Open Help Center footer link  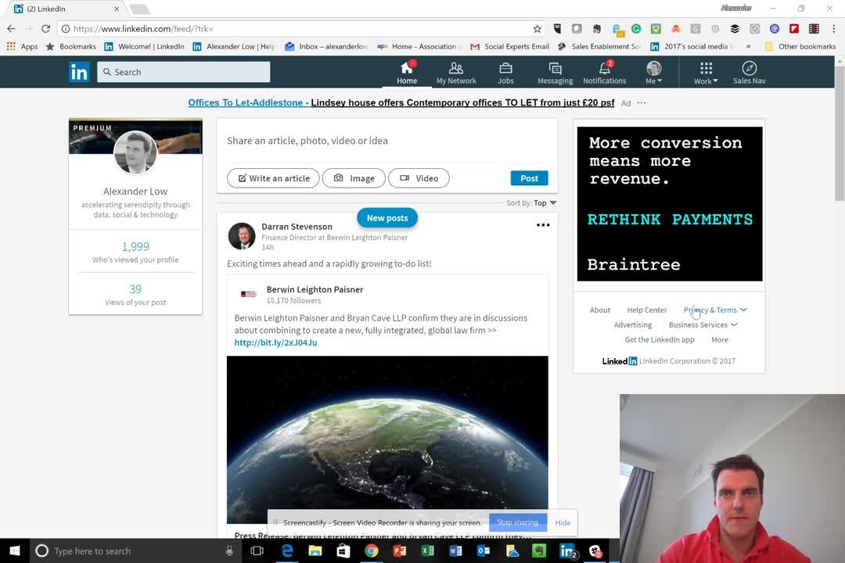coord(647,310)
